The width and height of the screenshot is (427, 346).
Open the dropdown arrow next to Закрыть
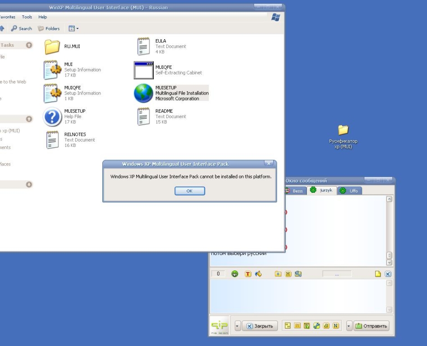pos(237,326)
